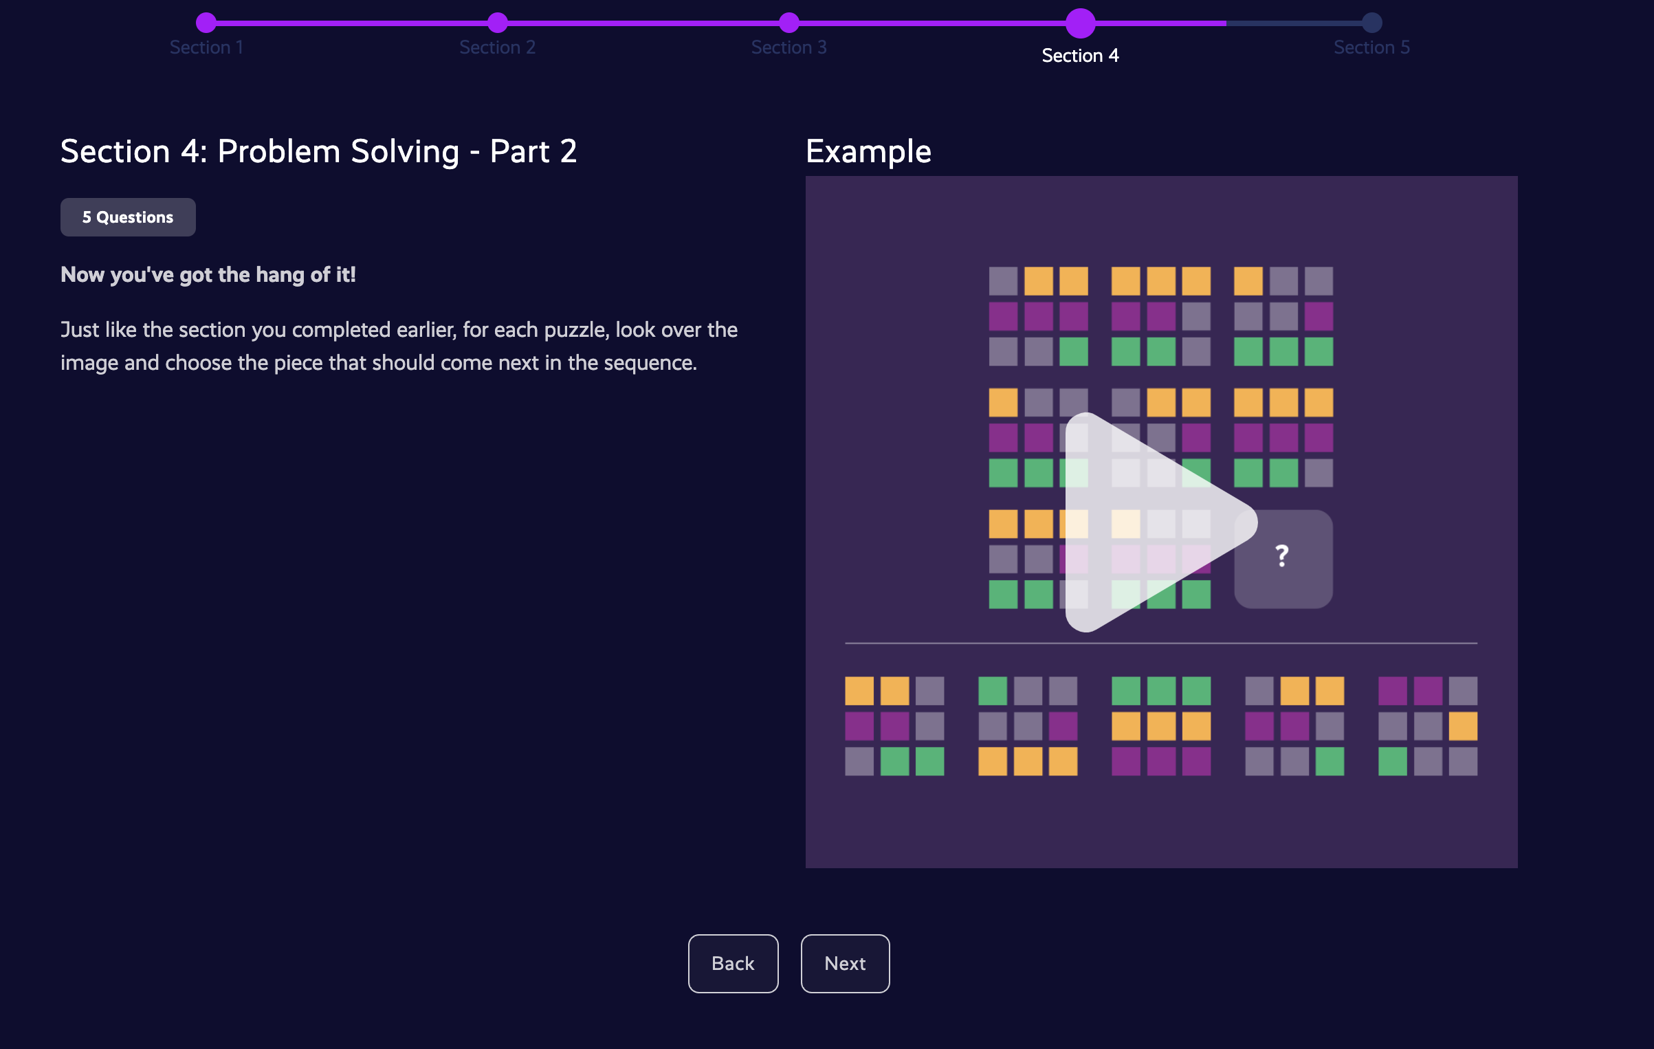The width and height of the screenshot is (1654, 1049).
Task: Select the second answer option with green top-left
Action: (x=1028, y=726)
